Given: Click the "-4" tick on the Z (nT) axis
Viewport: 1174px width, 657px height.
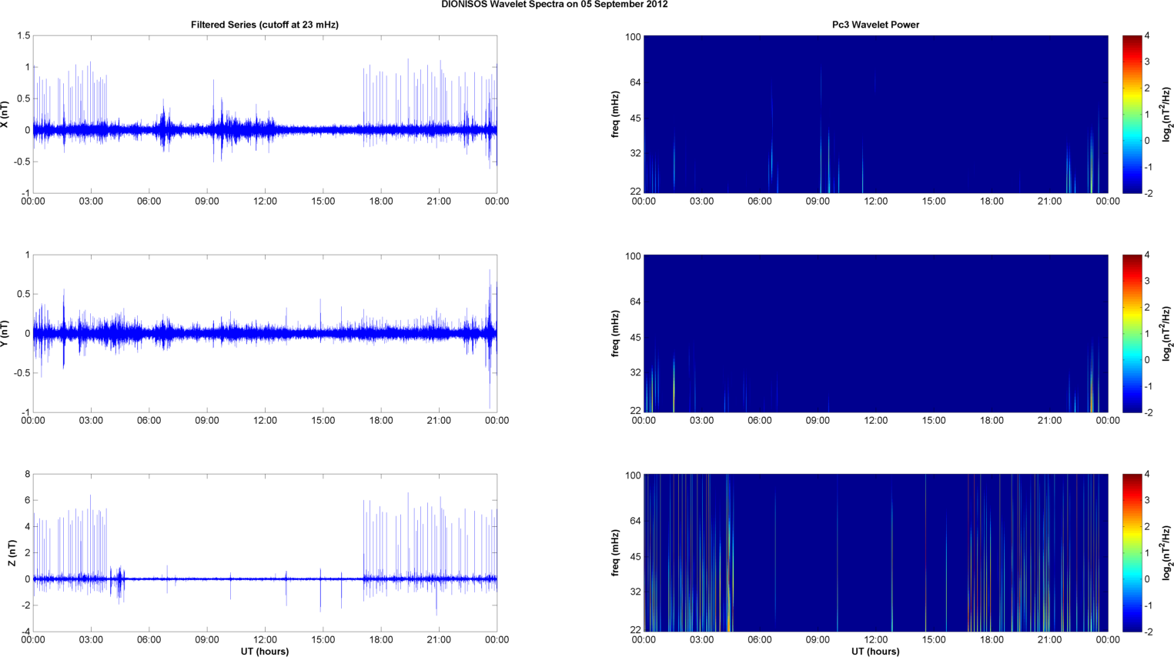Looking at the screenshot, I should tap(25, 632).
